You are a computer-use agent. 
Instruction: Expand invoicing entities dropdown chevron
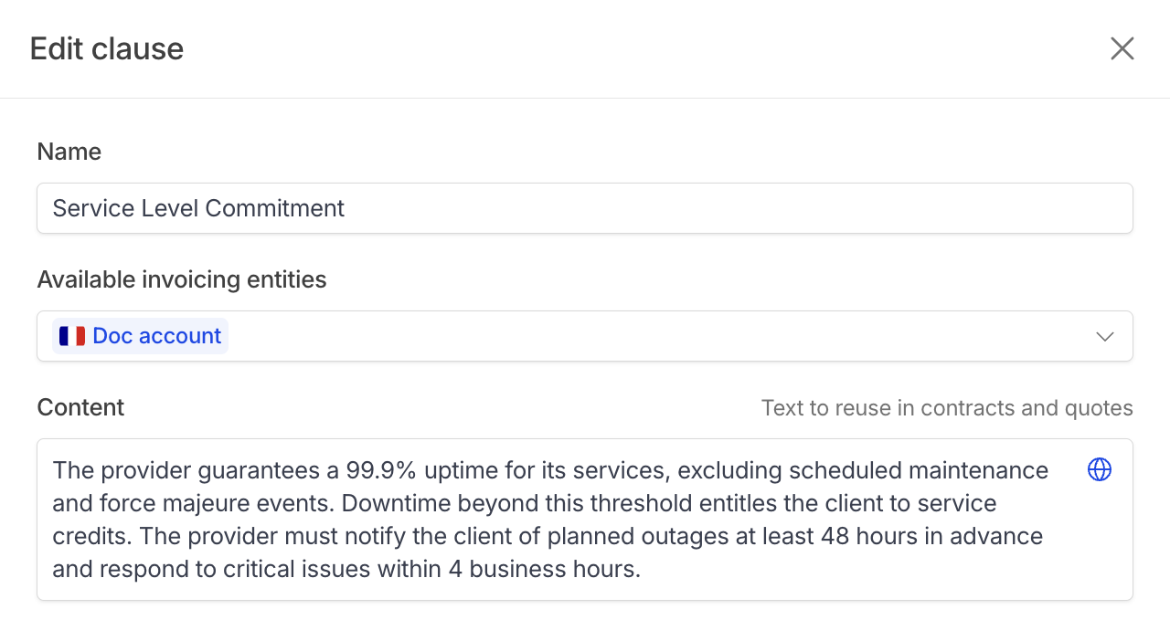click(x=1105, y=336)
